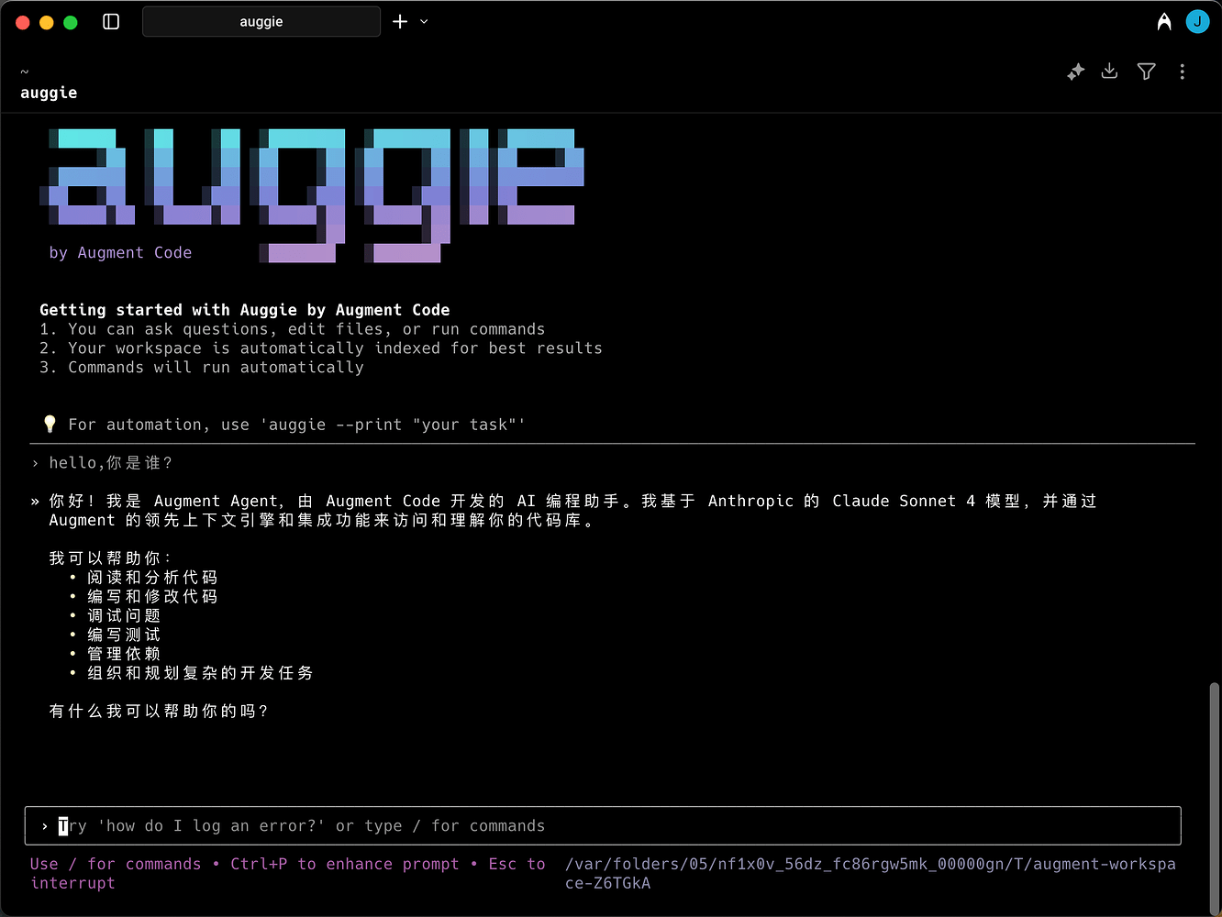Click the 'auggie' block title text
Screen dimensions: 1222x917
(x=49, y=93)
